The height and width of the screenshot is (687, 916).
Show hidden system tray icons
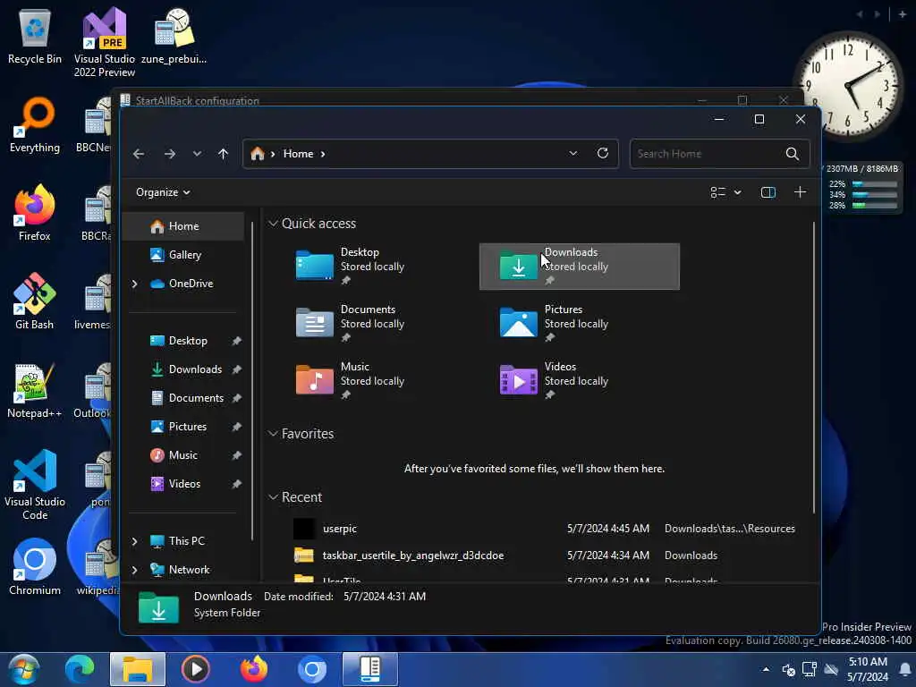coord(766,669)
